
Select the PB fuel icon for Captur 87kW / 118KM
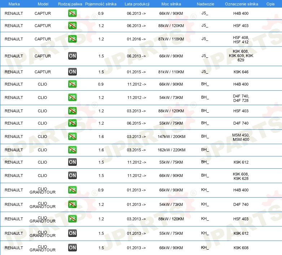point(72,39)
